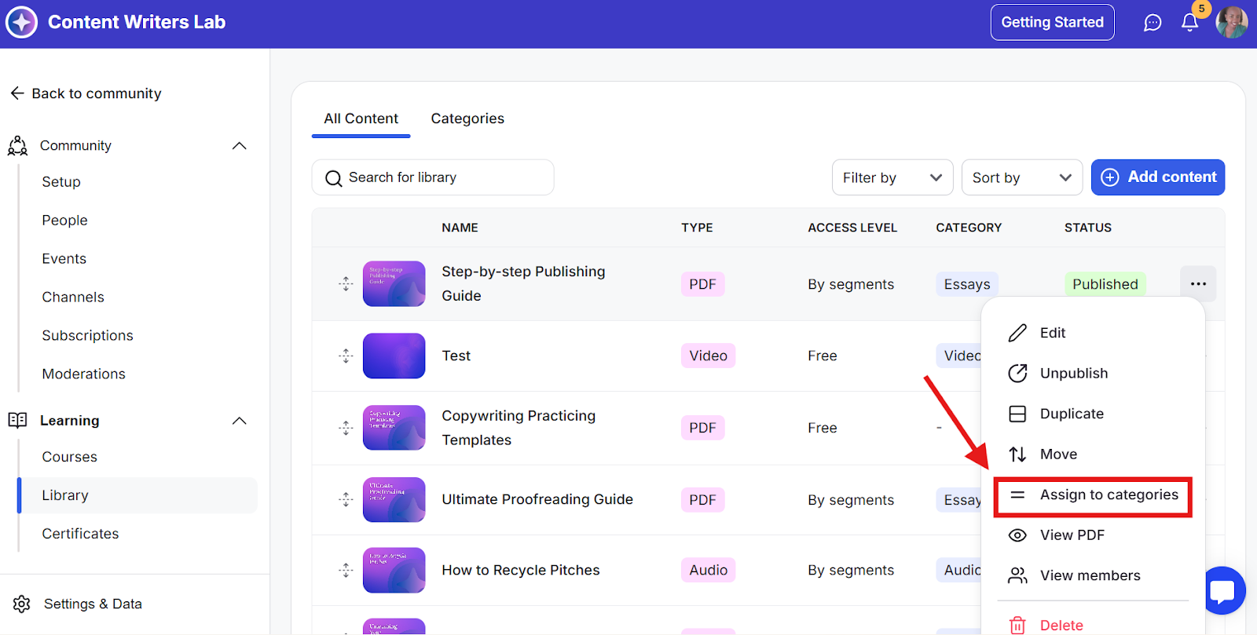Screen dimensions: 1257x635
Task: Open the support chat widget
Action: 1223,591
